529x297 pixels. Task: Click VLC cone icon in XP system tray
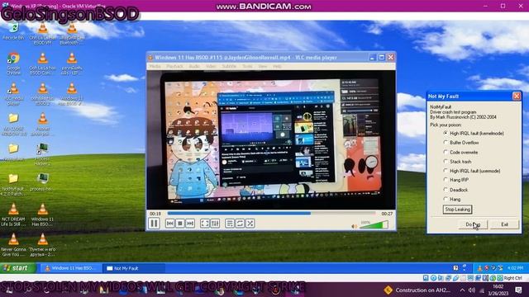coord(479,268)
